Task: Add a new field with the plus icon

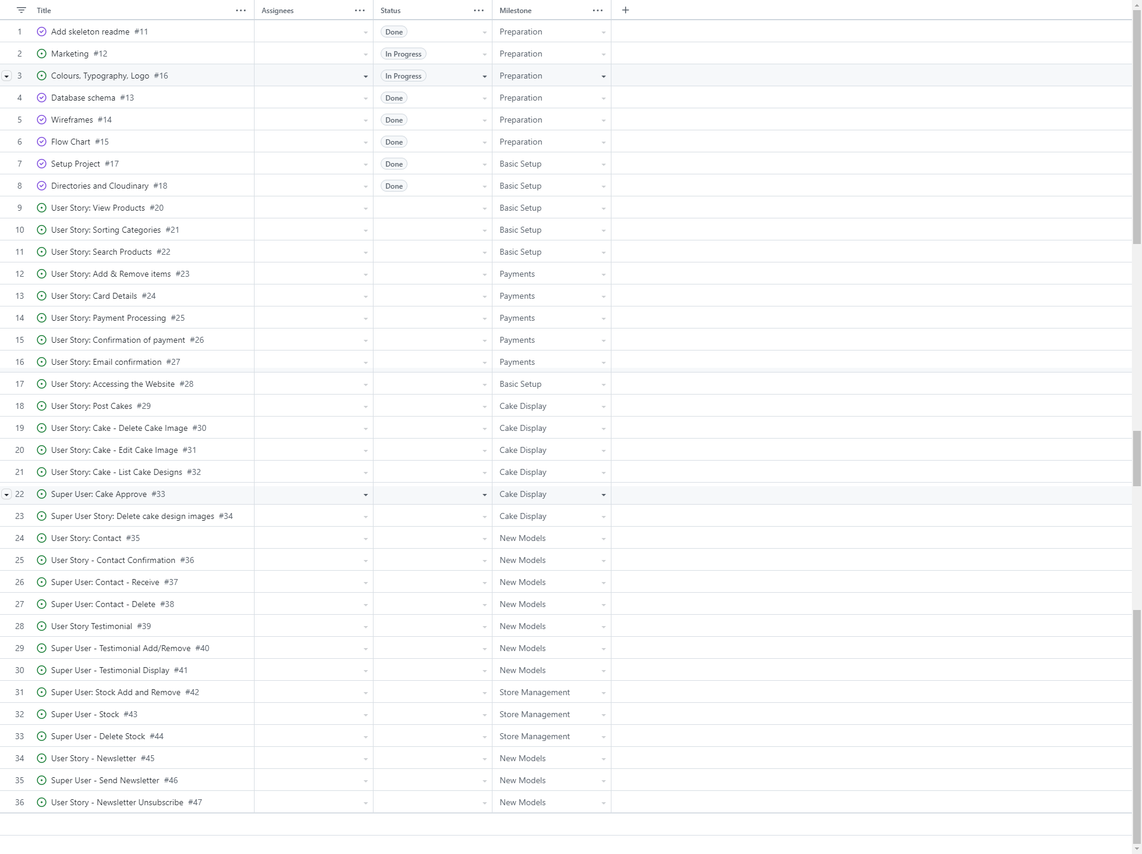Action: [625, 10]
